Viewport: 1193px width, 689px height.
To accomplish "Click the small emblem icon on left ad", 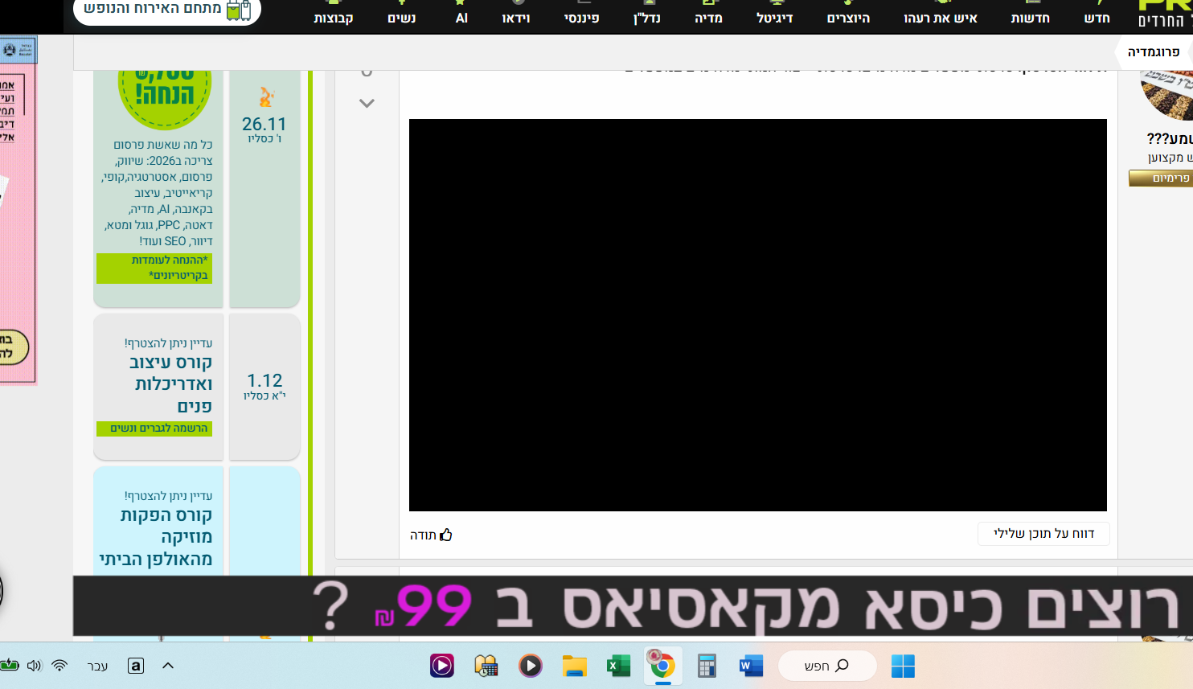I will tap(10, 50).
